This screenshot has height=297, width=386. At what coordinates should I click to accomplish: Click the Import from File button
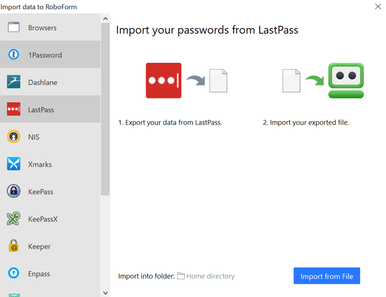tap(327, 276)
